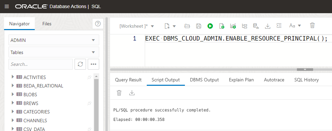
Task: Select the Script Output tab
Action: [166, 80]
